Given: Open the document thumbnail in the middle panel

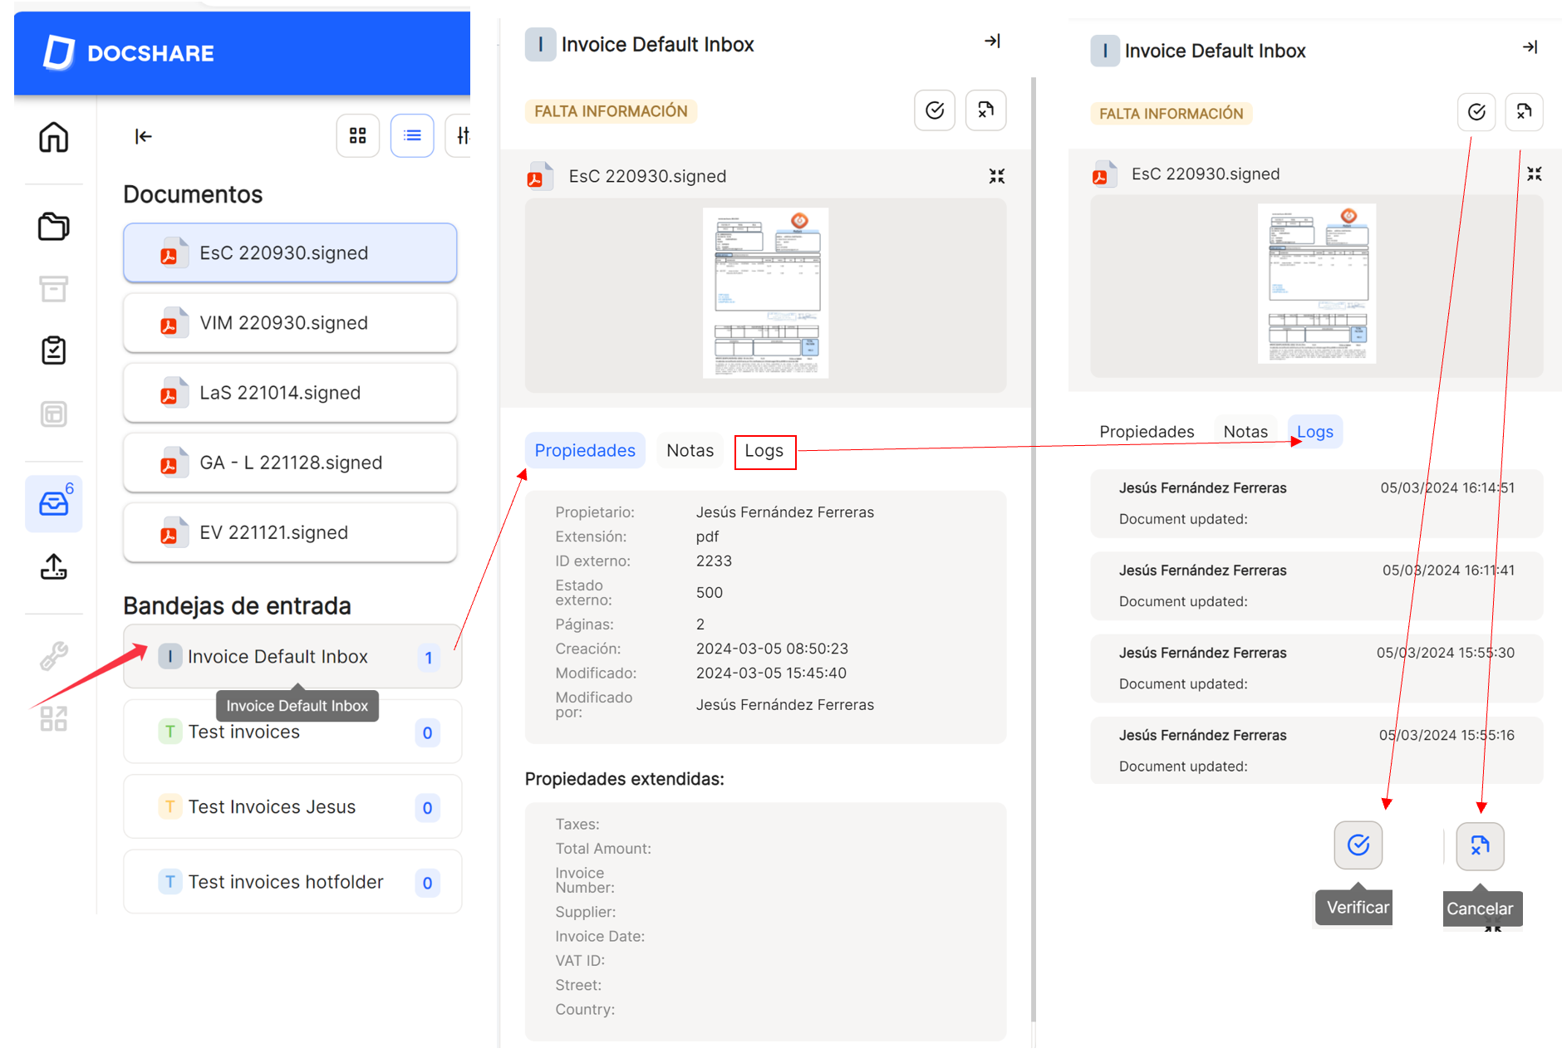Looking at the screenshot, I should tap(765, 293).
